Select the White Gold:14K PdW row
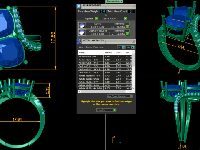The image size is (200, 150). (105, 88)
